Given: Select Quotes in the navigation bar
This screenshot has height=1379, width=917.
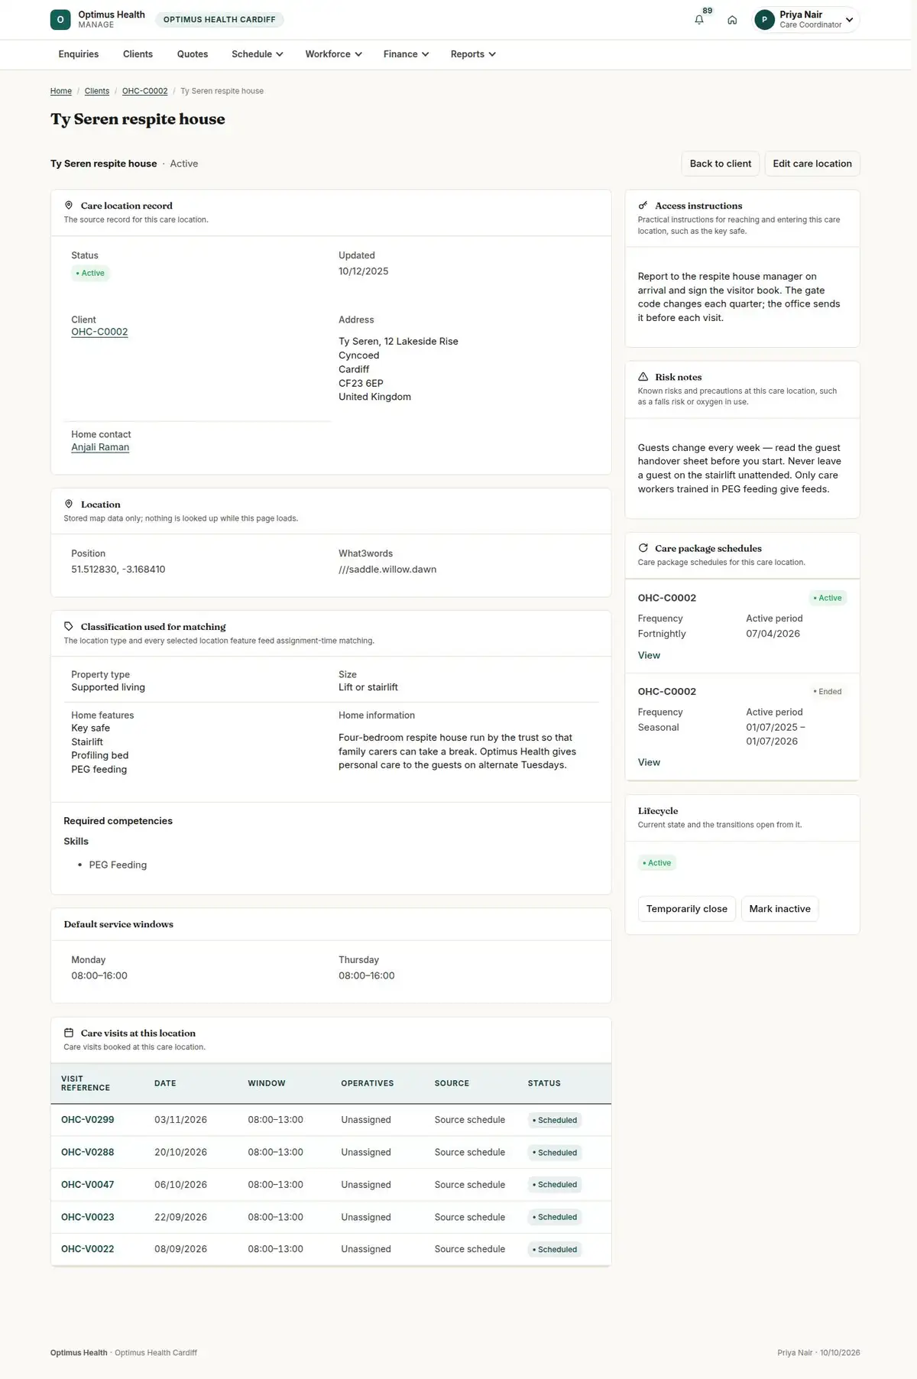Looking at the screenshot, I should point(193,54).
